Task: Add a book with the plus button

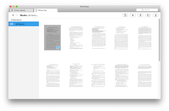Action: 133,15
